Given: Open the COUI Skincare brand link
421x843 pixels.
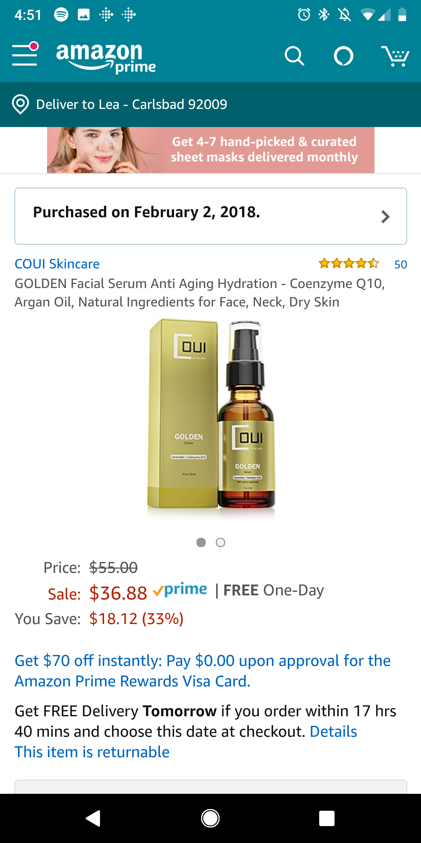Looking at the screenshot, I should pyautogui.click(x=57, y=264).
